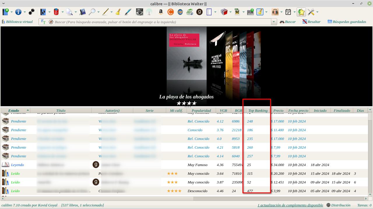
Task: Open the search history dropdown arrow
Action: click(x=274, y=22)
